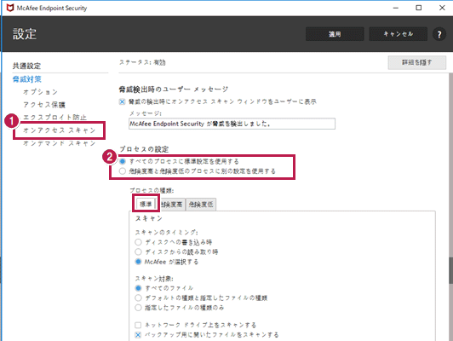Image resolution: width=453 pixels, height=341 pixels.
Task: Select すべてのプロセスに標準設定を使用する radio
Action: [123, 161]
